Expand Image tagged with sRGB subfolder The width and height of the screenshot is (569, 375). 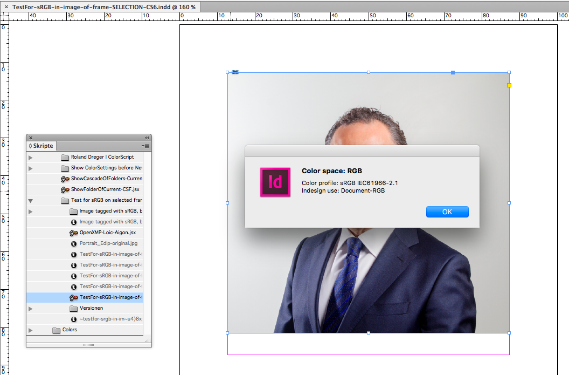point(31,212)
